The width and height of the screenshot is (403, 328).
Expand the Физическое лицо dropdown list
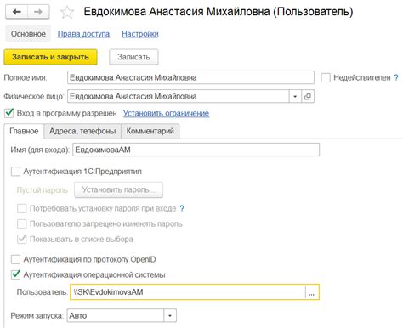click(295, 97)
